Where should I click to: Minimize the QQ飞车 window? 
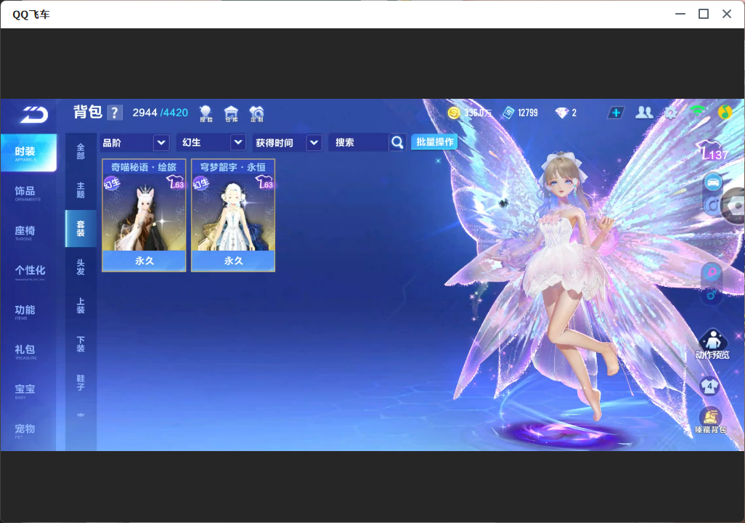point(680,14)
